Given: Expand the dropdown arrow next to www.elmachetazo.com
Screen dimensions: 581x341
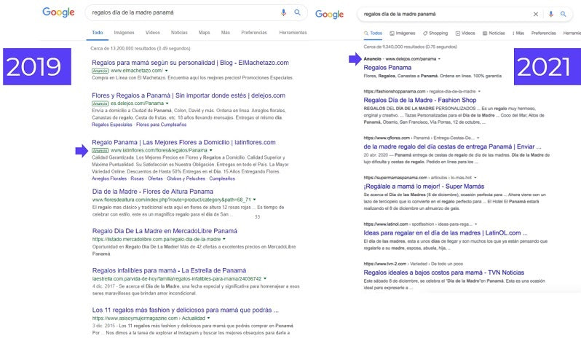Looking at the screenshot, I should (x=167, y=71).
